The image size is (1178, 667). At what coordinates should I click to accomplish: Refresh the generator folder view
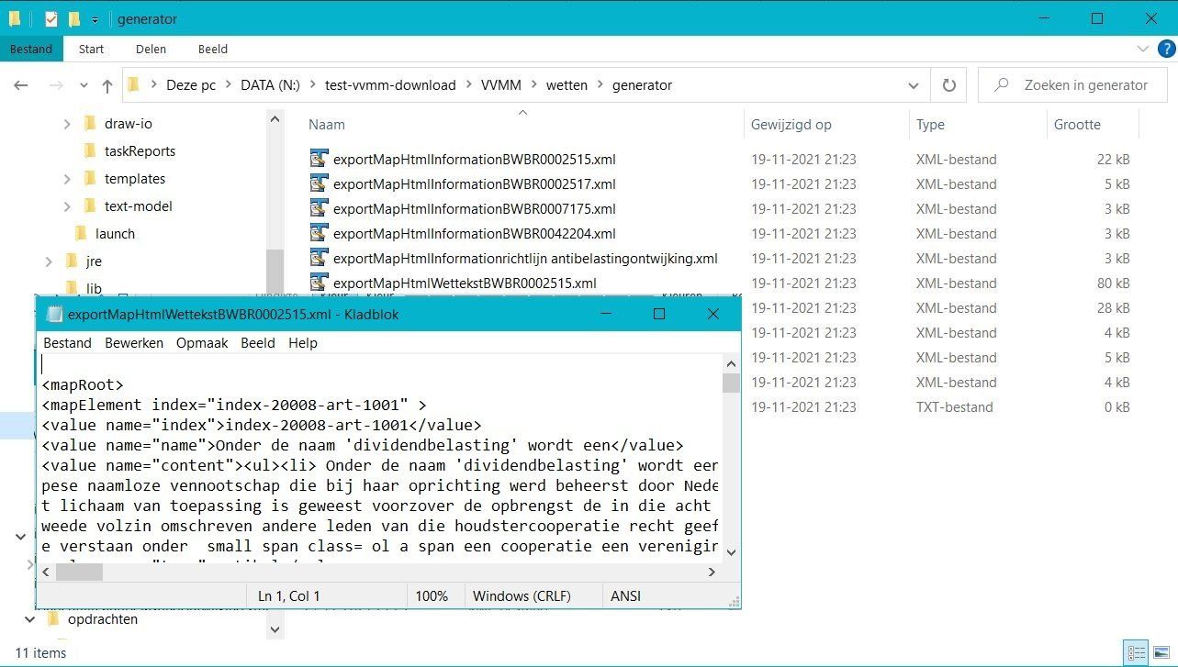point(948,85)
